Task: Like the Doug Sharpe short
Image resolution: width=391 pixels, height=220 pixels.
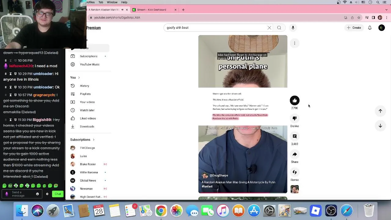Action: (x=294, y=101)
